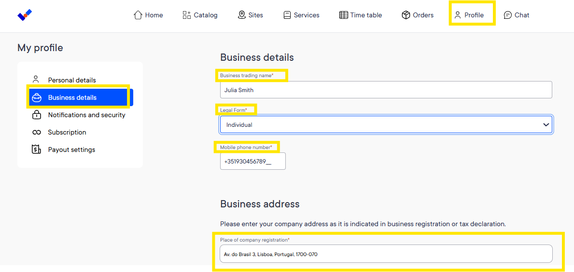Click the Sites map pin icon

241,15
